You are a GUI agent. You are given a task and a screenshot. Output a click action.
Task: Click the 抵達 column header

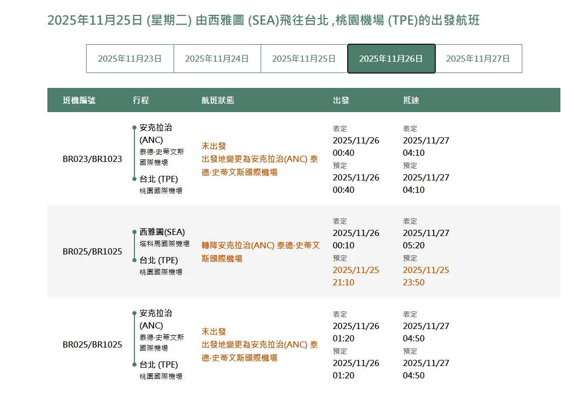click(411, 100)
